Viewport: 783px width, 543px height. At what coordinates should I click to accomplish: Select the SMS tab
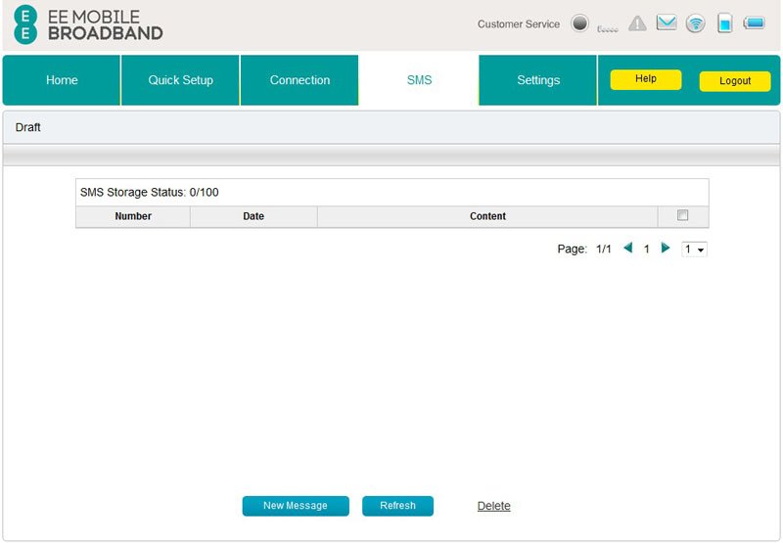pos(419,80)
